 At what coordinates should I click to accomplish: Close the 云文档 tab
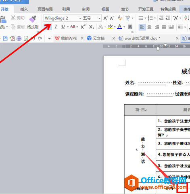[x=114, y=39]
